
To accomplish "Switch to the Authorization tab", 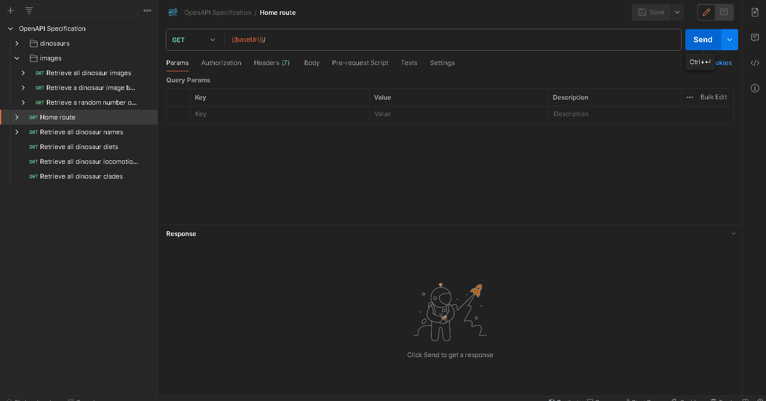I will (221, 63).
